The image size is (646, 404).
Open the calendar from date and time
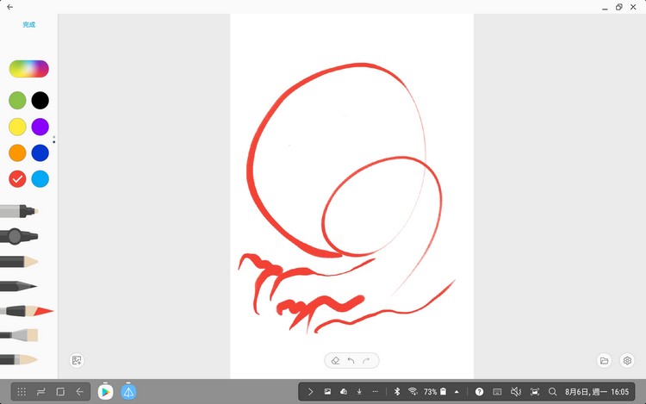[597, 392]
